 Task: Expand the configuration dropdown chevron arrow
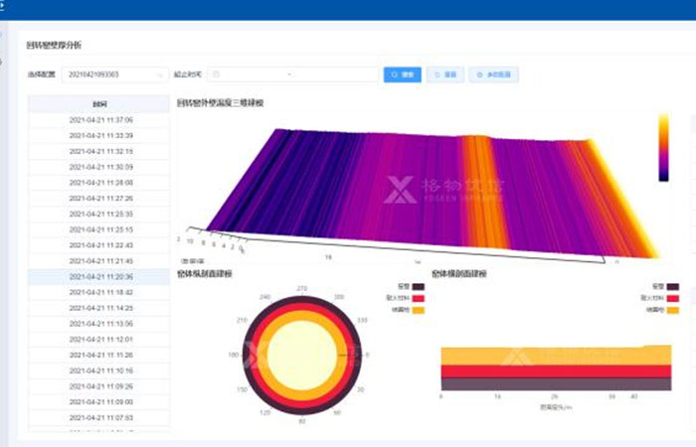(161, 74)
